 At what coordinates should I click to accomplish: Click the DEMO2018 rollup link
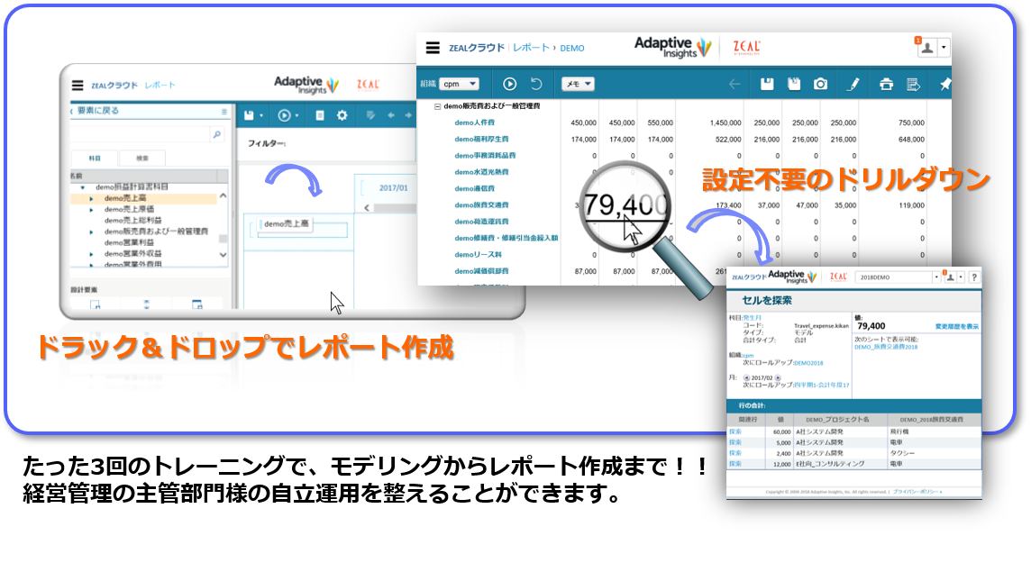[x=808, y=363]
